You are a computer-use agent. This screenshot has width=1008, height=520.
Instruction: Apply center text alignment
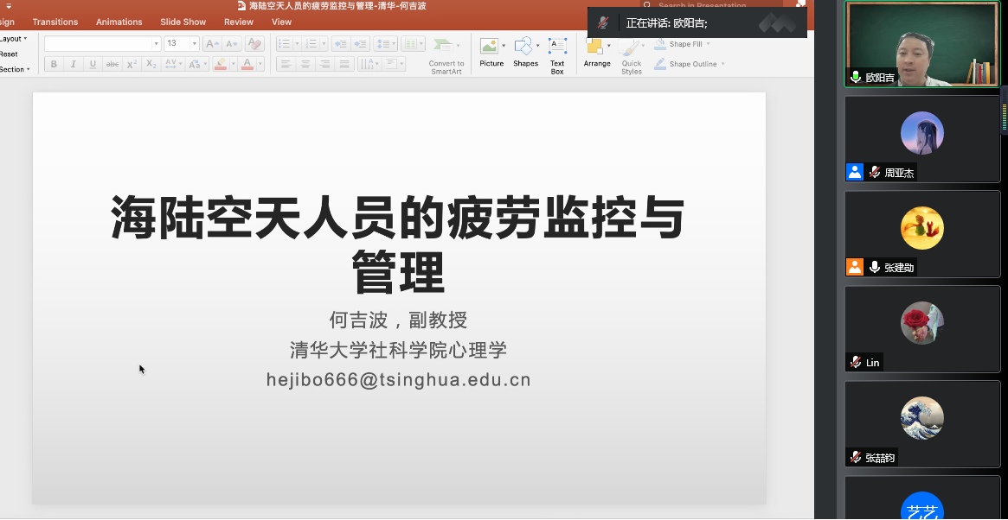[x=305, y=64]
